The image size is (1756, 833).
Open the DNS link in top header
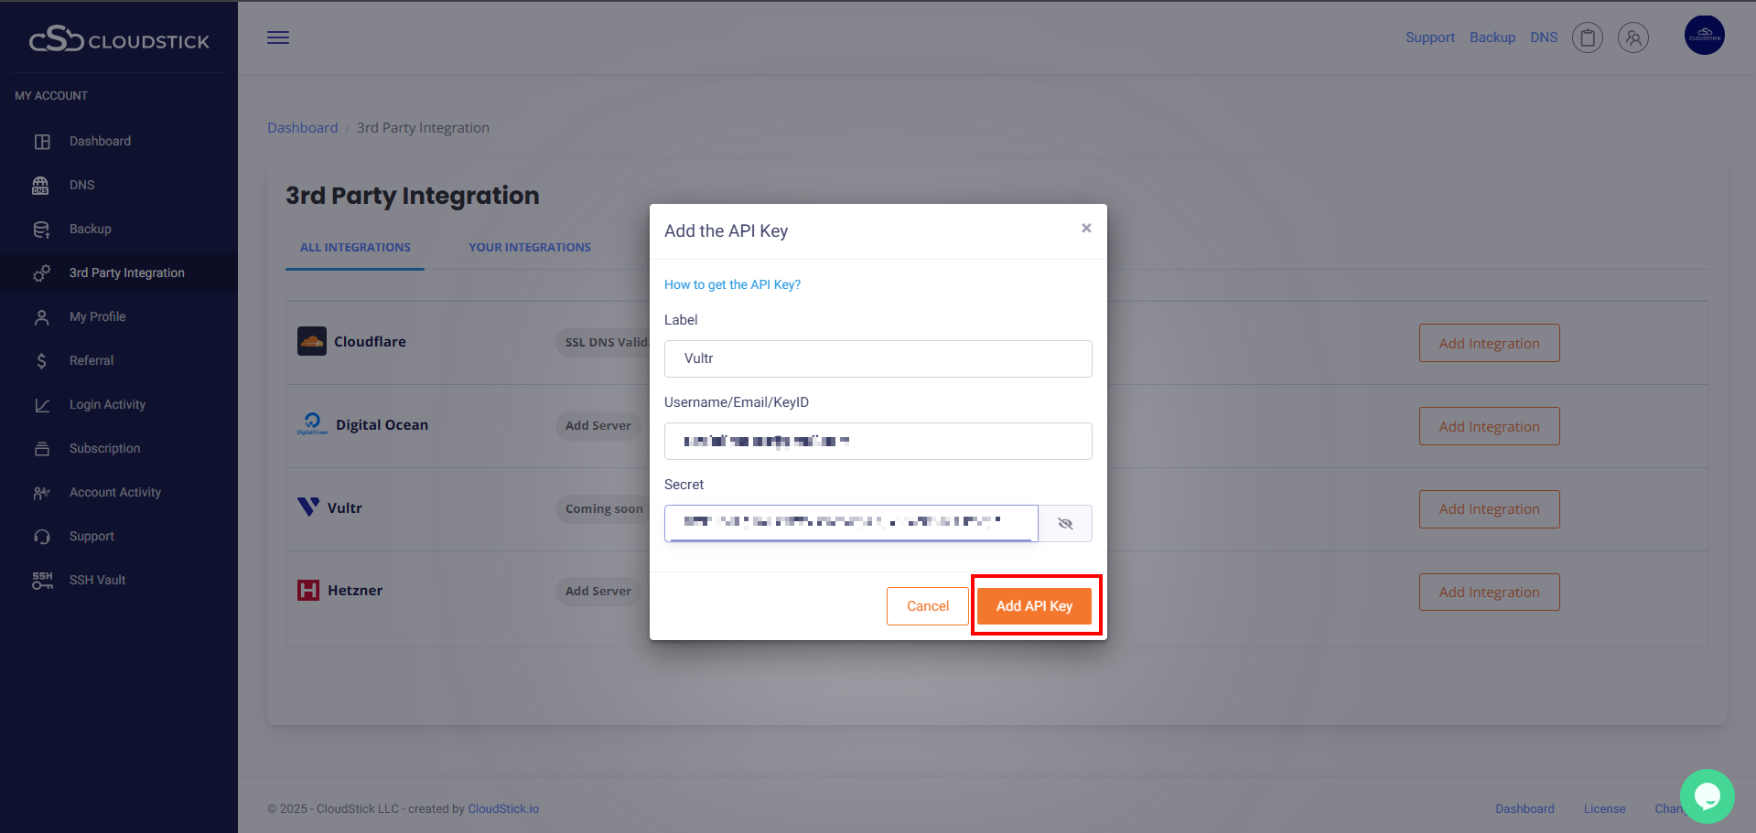click(1544, 37)
